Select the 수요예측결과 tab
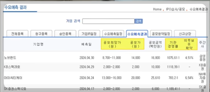210x92 pixels. [x=137, y=34]
